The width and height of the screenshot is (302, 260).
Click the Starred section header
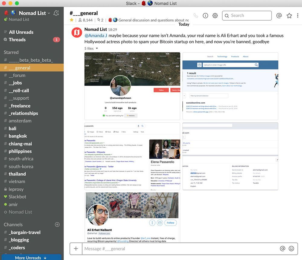pos(11,52)
